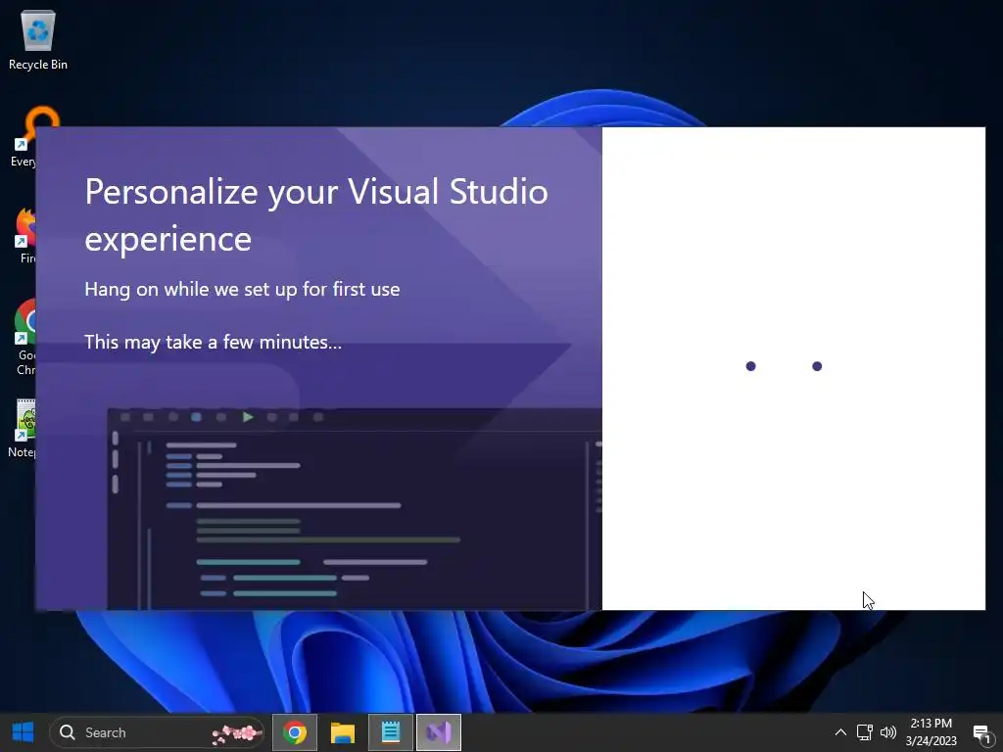Click the cherry blossom search highlight icon
The width and height of the screenshot is (1003, 752).
click(237, 733)
